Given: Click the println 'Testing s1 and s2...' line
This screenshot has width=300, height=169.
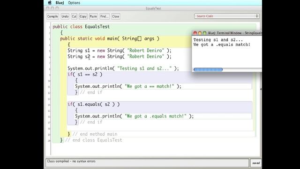Looking at the screenshot, I should tap(123, 69).
